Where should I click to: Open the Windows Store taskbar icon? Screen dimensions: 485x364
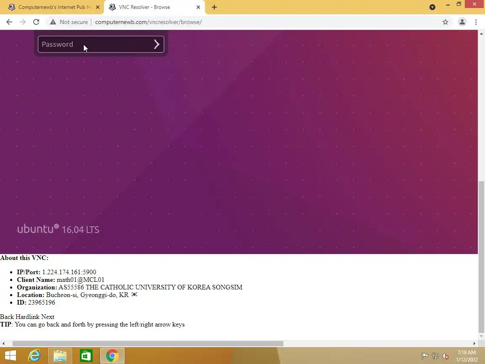click(86, 356)
